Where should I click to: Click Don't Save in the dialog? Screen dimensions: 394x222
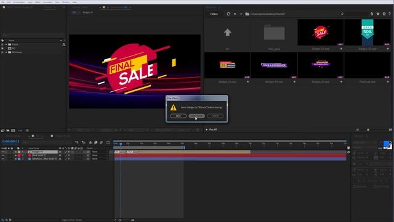(x=196, y=116)
